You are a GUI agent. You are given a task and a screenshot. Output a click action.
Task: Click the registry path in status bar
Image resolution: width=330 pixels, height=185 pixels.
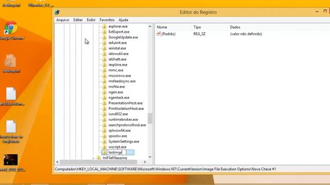point(165,169)
